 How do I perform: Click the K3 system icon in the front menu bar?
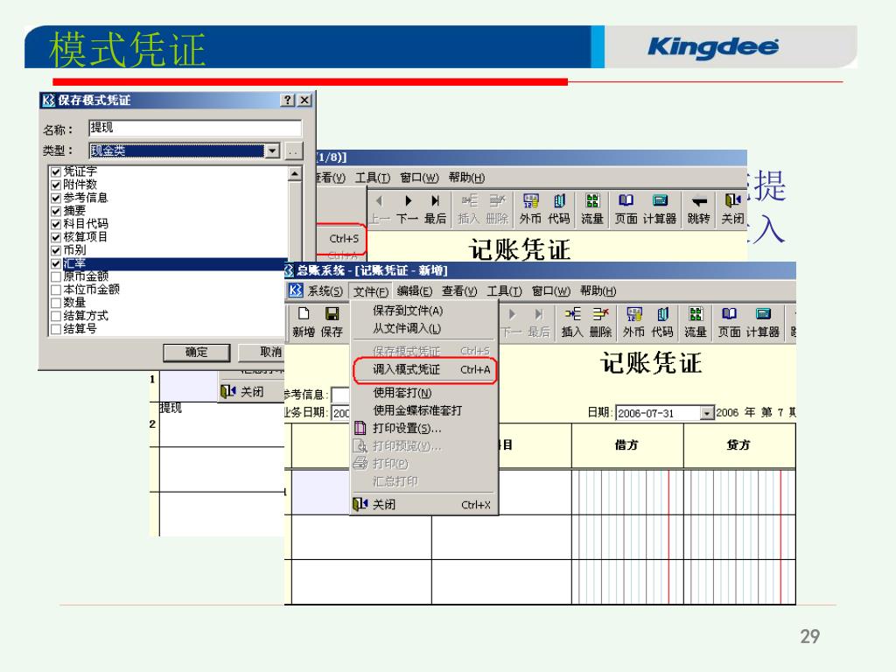coord(295,290)
